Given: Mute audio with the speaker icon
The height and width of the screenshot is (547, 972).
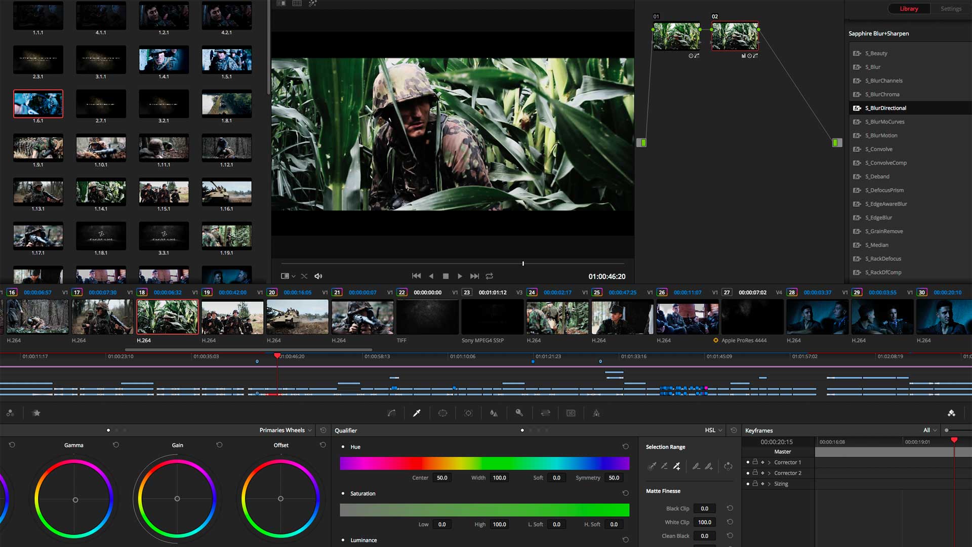Looking at the screenshot, I should pos(318,276).
